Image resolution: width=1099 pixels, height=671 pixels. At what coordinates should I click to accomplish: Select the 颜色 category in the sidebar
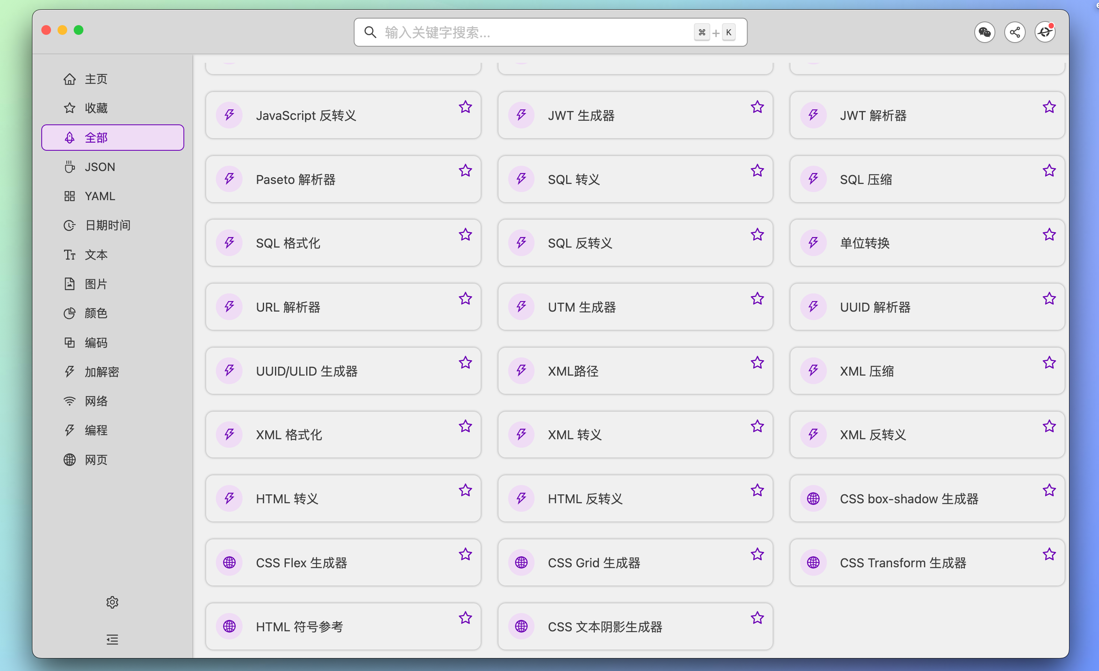tap(96, 313)
